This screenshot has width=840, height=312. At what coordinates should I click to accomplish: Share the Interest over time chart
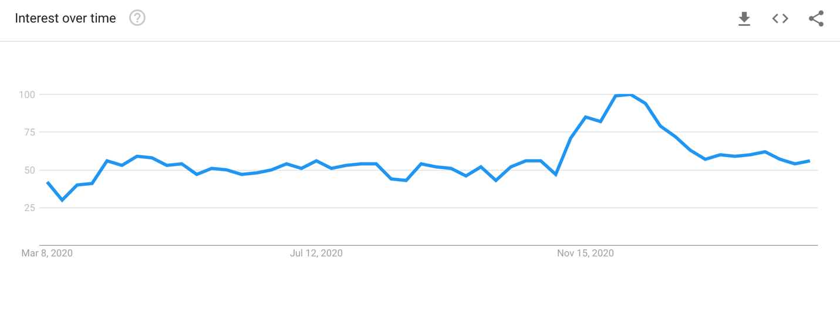pyautogui.click(x=817, y=19)
